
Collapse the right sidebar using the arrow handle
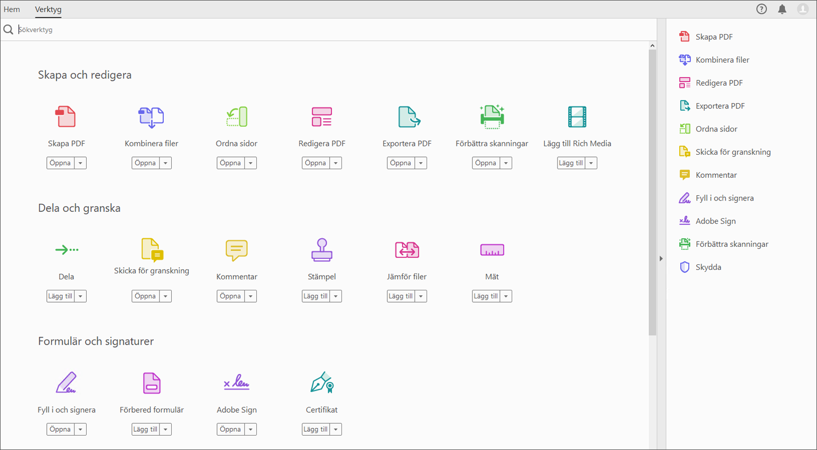click(661, 259)
